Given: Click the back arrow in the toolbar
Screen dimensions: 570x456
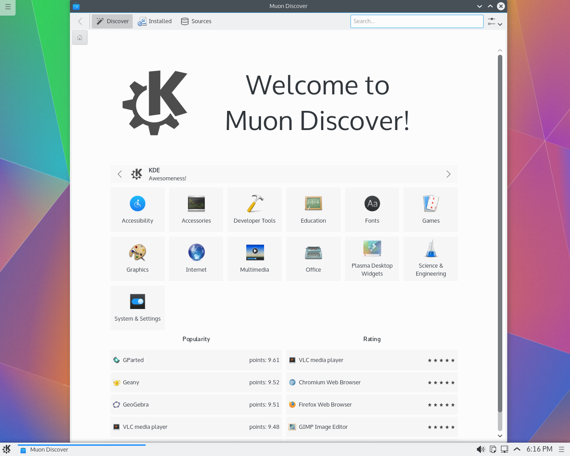Looking at the screenshot, I should [x=80, y=21].
